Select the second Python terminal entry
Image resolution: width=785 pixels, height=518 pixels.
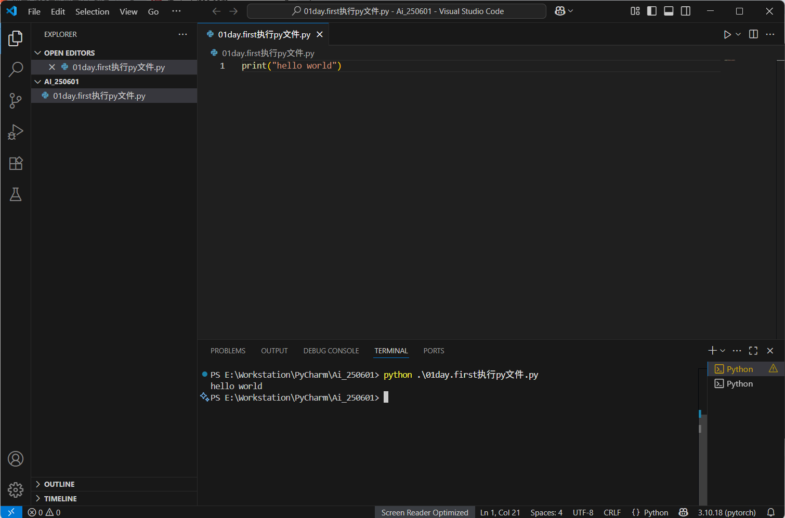coord(746,383)
